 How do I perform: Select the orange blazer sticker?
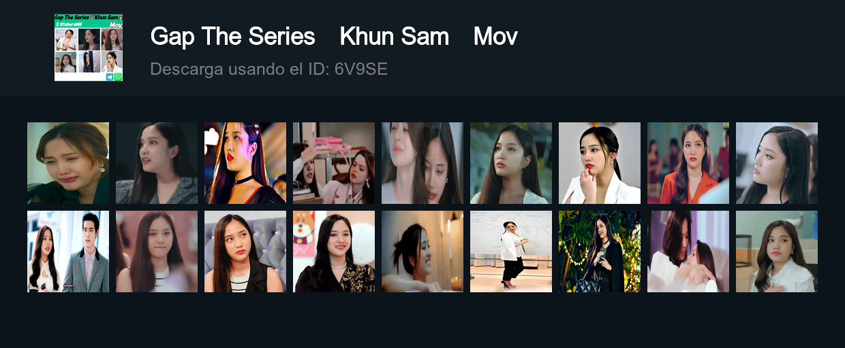coord(688,163)
